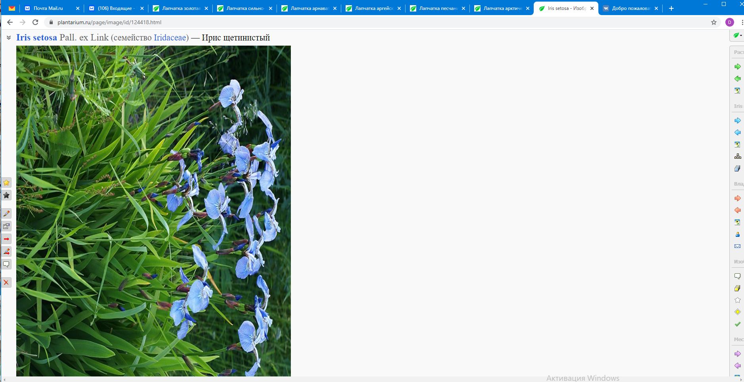Click the black star icon in left toolbar
Viewport: 744px width, 382px height.
pyautogui.click(x=6, y=195)
